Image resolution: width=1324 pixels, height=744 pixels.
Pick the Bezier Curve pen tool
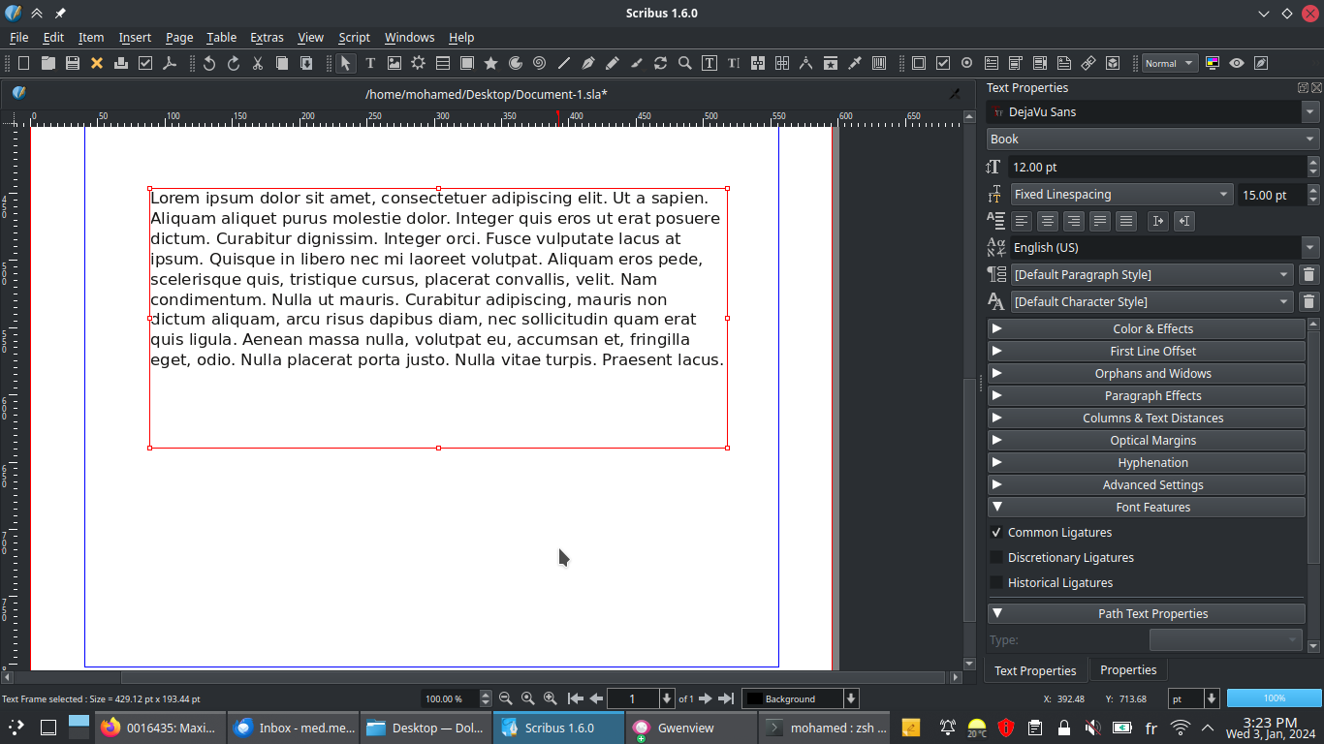588,63
